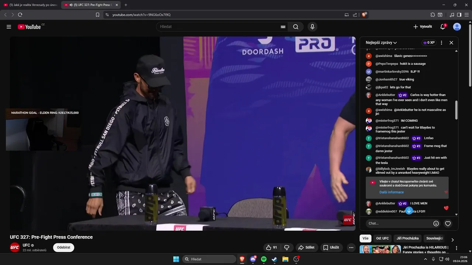The height and width of the screenshot is (265, 472).
Task: Open Spotify from the taskbar
Action: click(x=264, y=259)
